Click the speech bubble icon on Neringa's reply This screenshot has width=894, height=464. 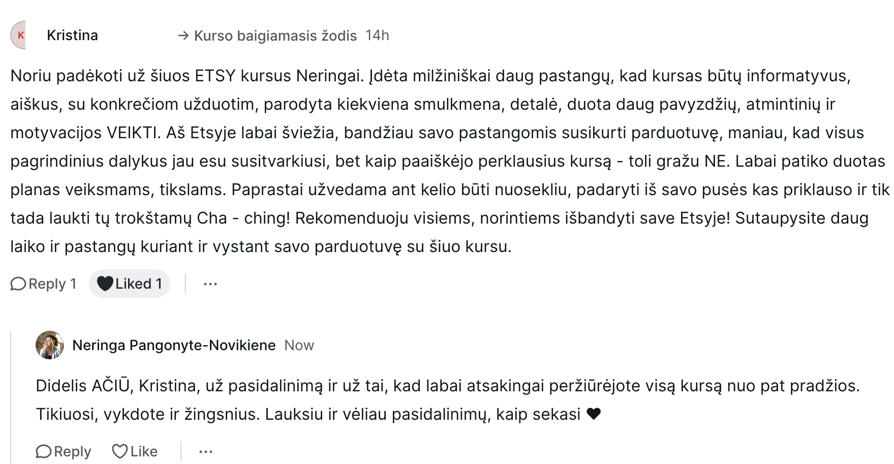44,451
